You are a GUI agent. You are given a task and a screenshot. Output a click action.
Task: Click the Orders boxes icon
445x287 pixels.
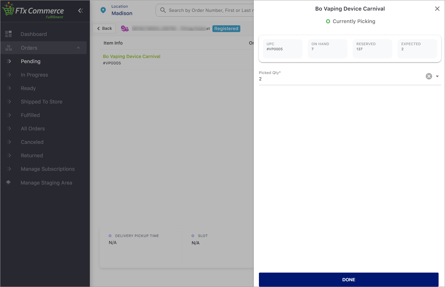(9, 48)
